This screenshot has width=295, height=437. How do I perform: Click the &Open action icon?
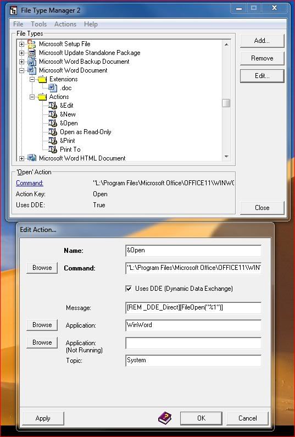pyautogui.click(x=53, y=123)
